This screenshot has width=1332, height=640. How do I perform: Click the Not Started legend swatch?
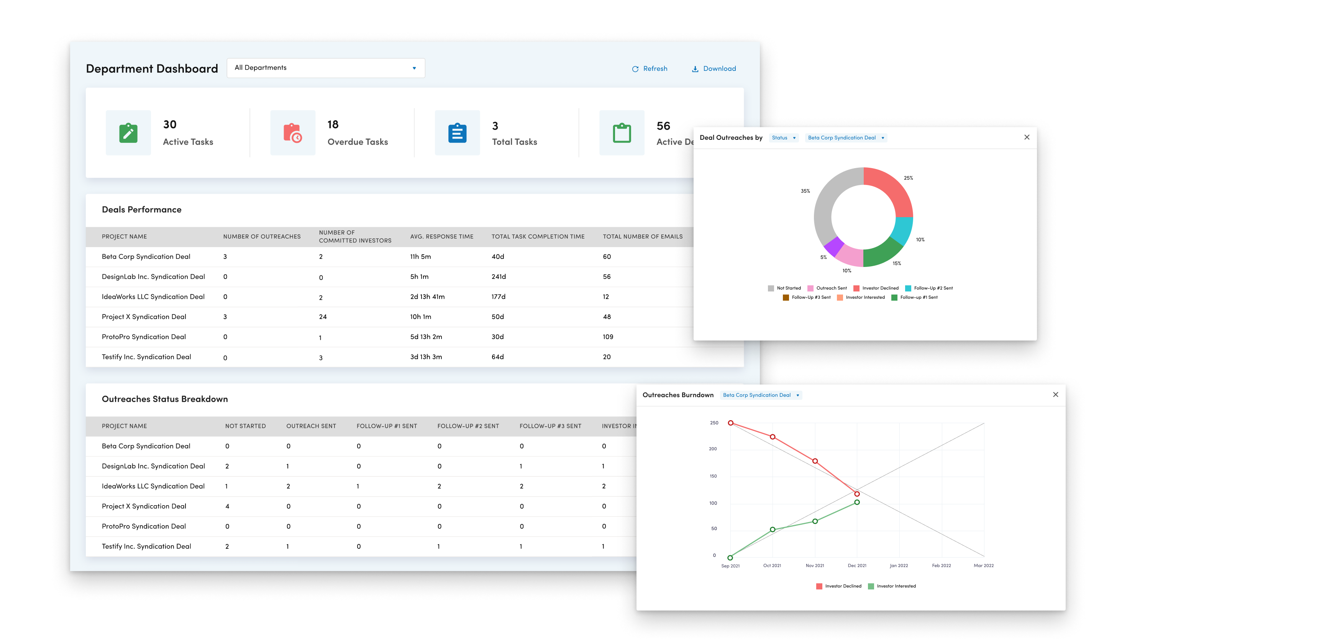771,288
